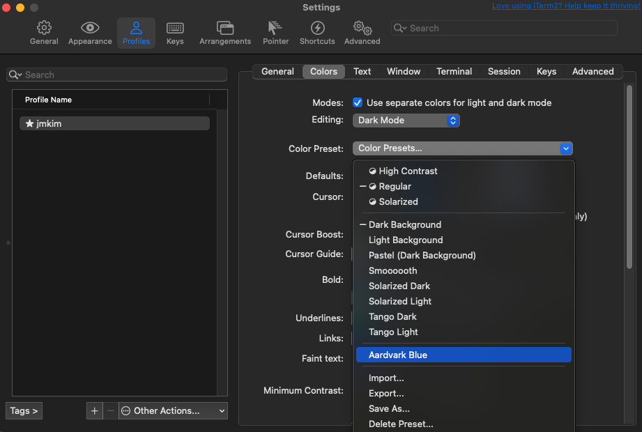Click the Colors pane vertical scrollbar
The height and width of the screenshot is (432, 642).
[629, 177]
